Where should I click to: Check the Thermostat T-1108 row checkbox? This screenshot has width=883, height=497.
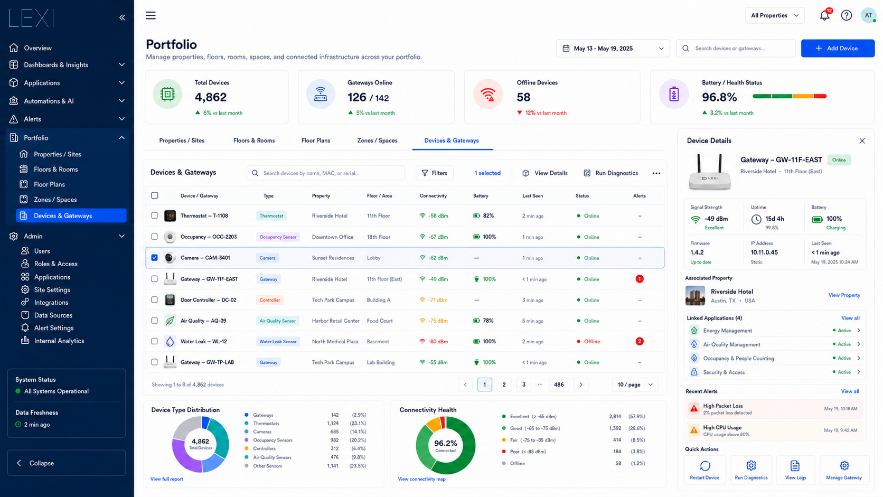(154, 215)
